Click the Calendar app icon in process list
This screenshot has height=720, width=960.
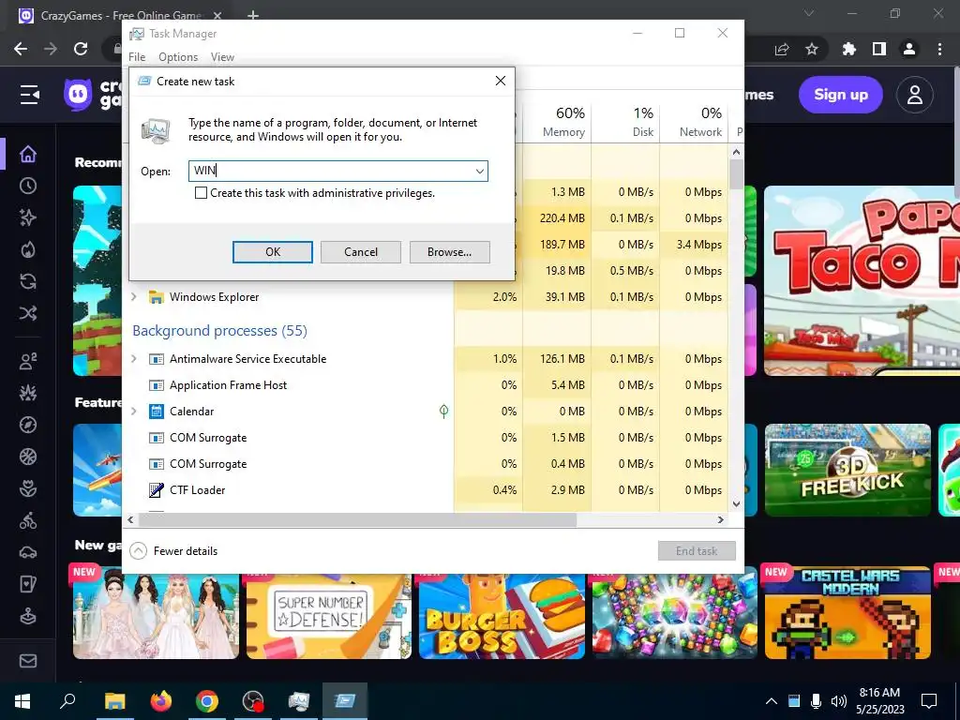[157, 412]
